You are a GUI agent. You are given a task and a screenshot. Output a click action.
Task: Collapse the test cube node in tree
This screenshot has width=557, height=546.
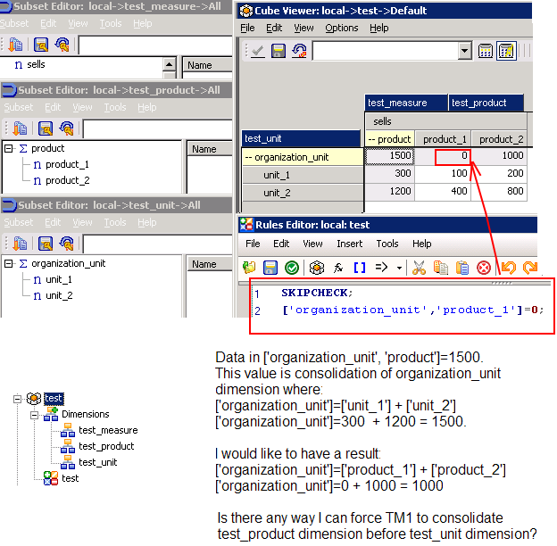[17, 399]
